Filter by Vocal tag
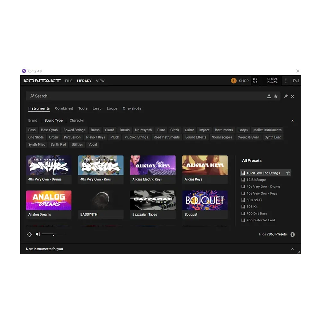Screen dimensions: 321x321 point(92,144)
